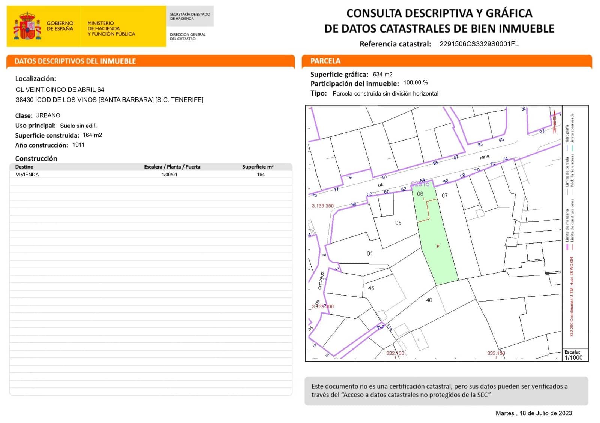Screen dimensions: 600x423
Task: Click the Escalera / Planta / Puerta column header
Action: tap(172, 167)
